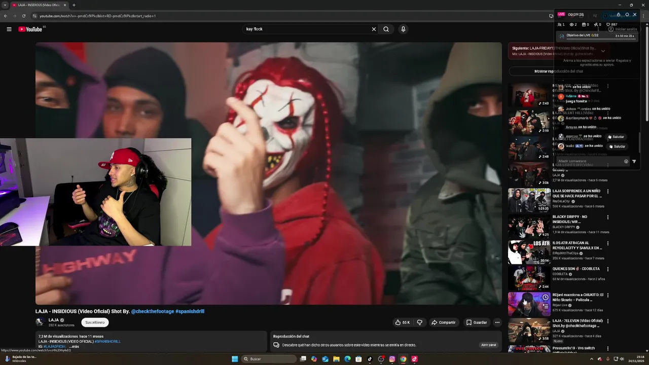Subscribe to LAJA with Suscribirme button

coord(95,322)
